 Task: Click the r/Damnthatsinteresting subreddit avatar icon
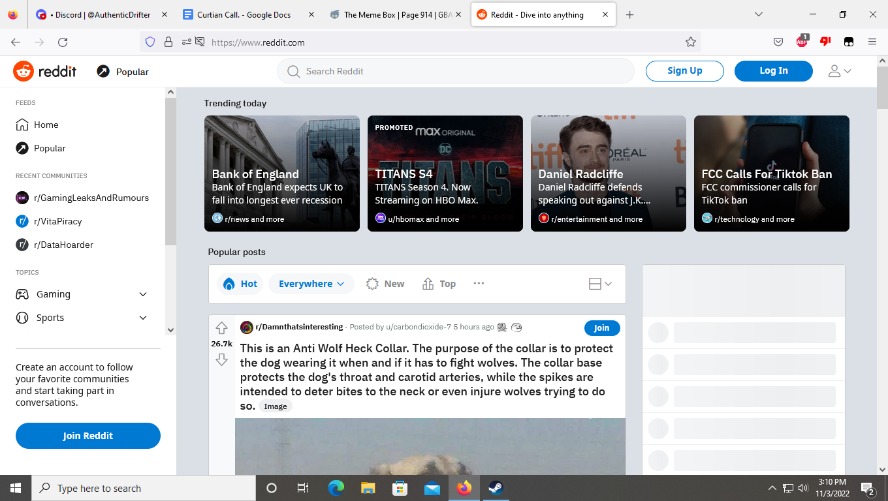247,327
